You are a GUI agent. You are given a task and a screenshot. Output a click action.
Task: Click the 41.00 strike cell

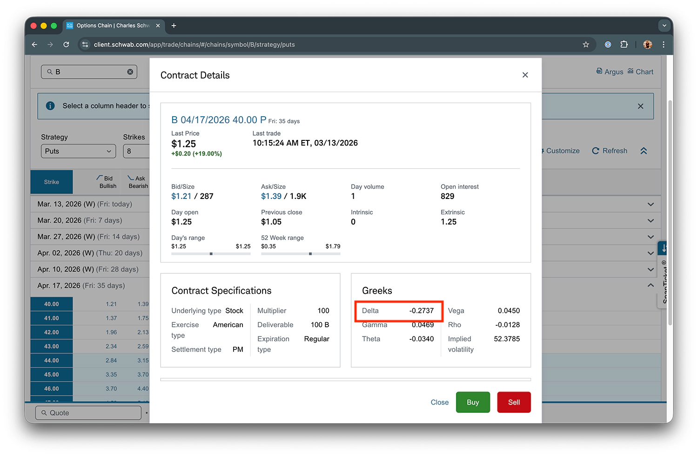click(x=52, y=318)
